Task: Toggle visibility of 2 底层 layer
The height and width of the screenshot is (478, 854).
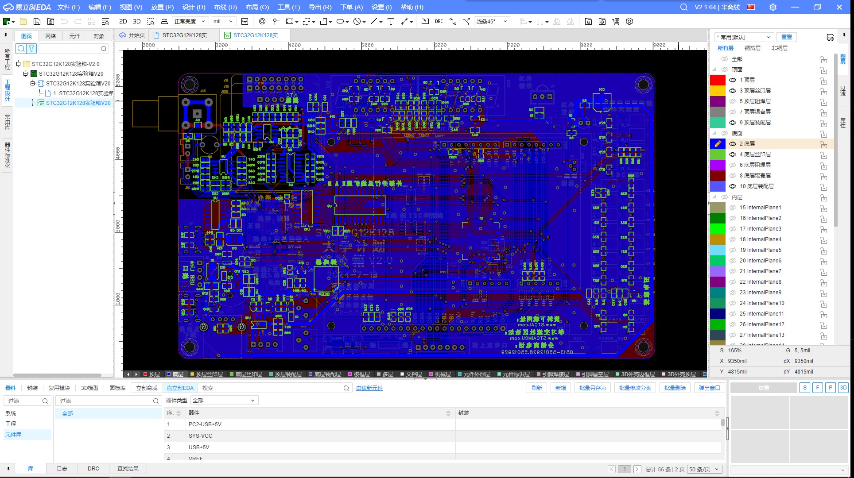Action: pyautogui.click(x=732, y=144)
